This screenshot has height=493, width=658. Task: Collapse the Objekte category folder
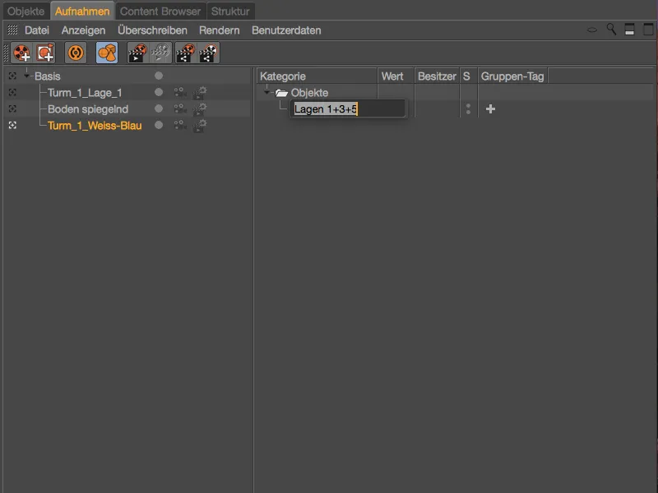click(x=266, y=92)
